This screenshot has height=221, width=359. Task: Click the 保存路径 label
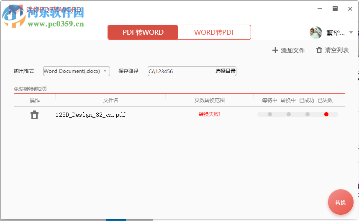128,71
